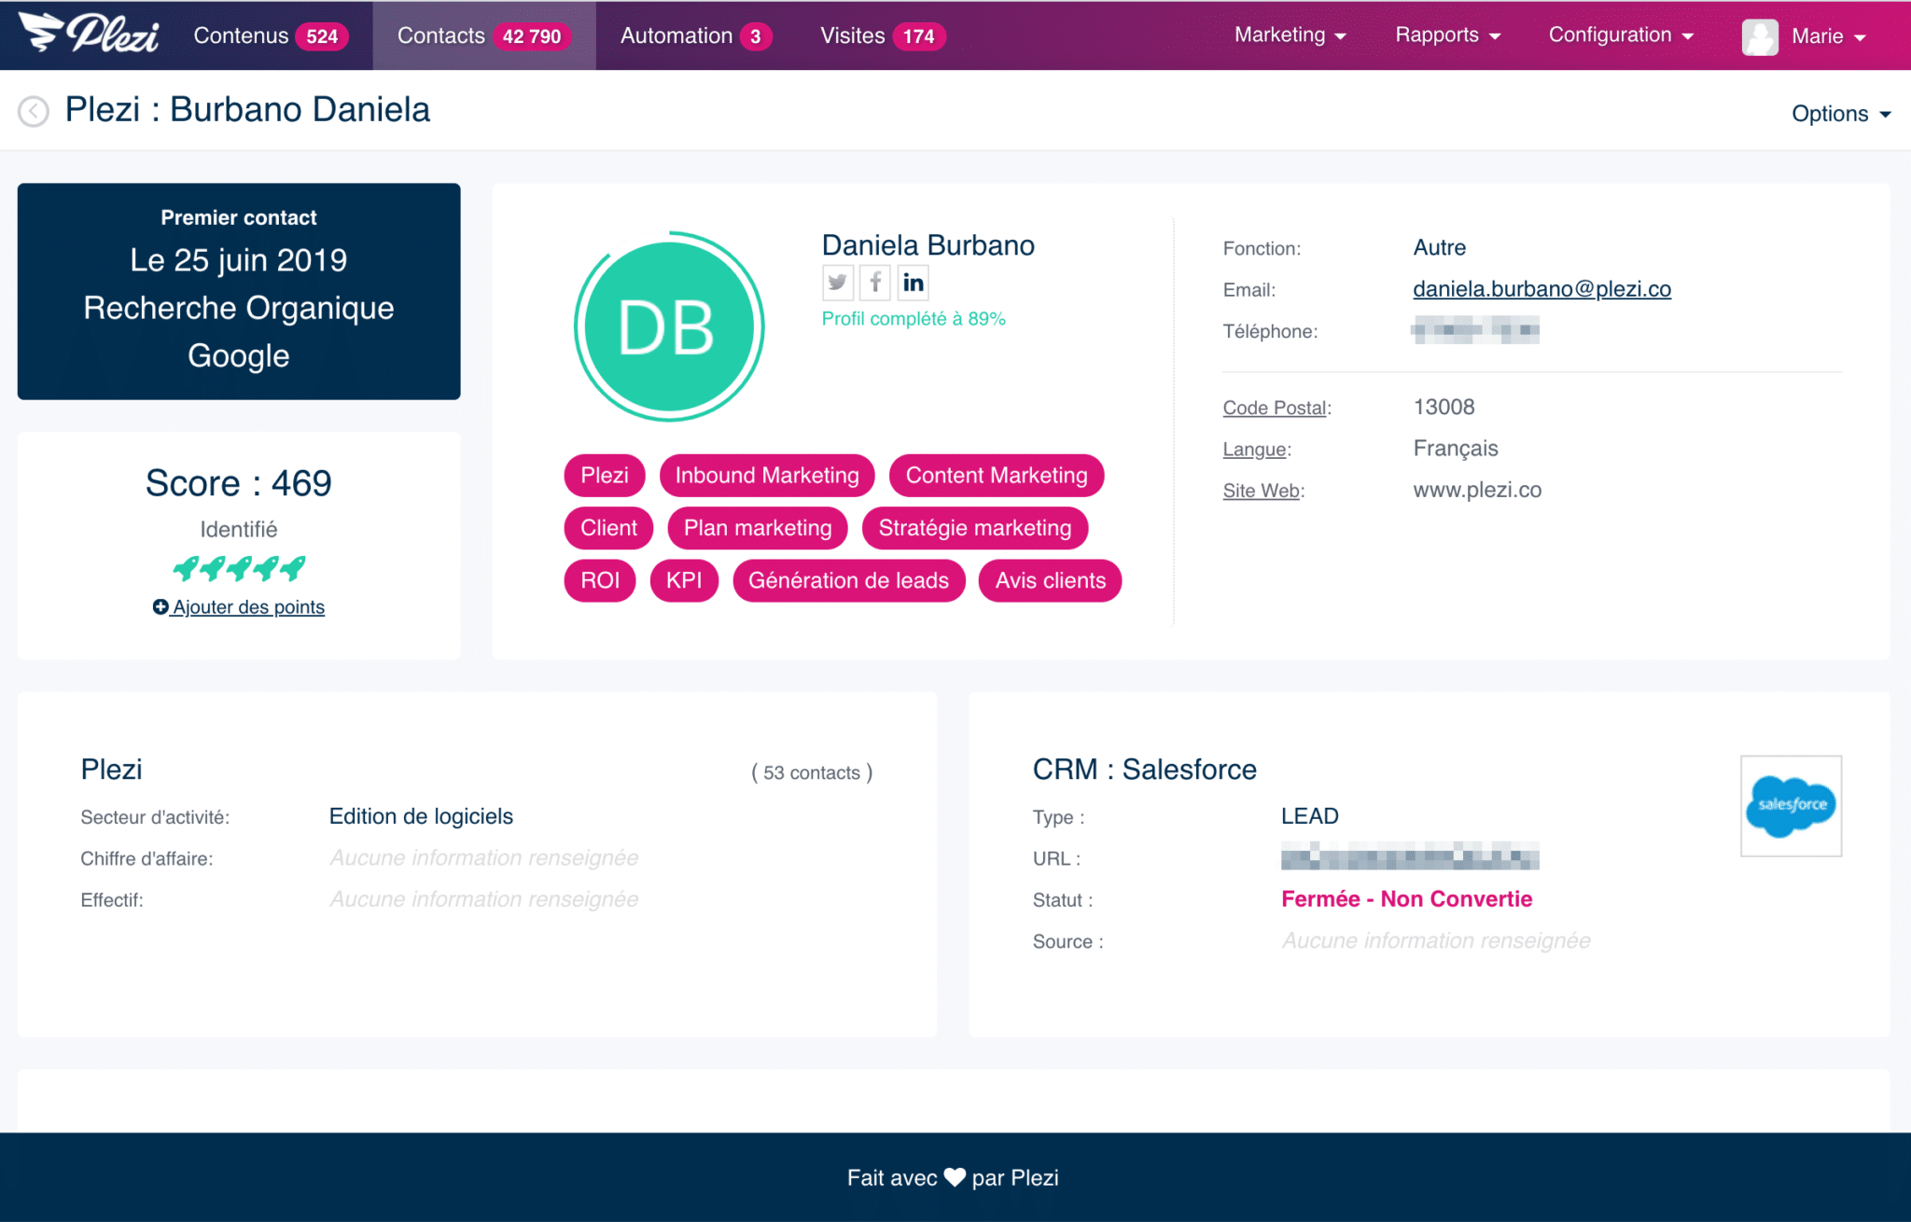Select the Stratégie marketing tag
Image resolution: width=1911 pixels, height=1222 pixels.
click(975, 528)
